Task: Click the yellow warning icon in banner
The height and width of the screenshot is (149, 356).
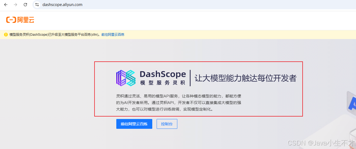Action: coord(6,35)
